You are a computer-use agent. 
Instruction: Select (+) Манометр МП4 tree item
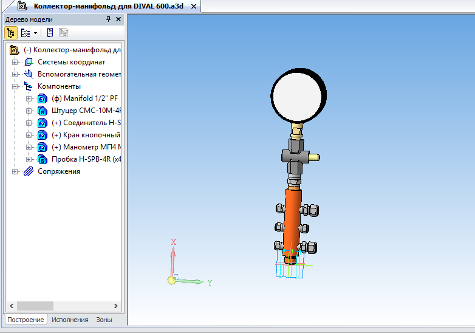click(x=86, y=147)
